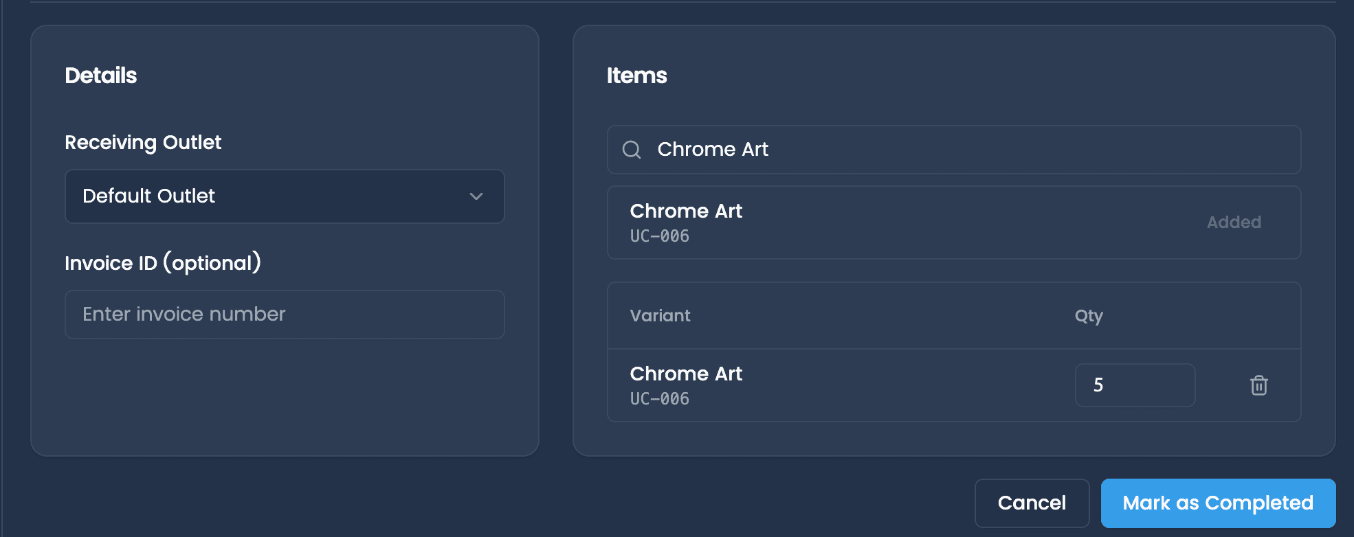
Task: Edit the quantity field showing 5
Action: coord(1135,385)
